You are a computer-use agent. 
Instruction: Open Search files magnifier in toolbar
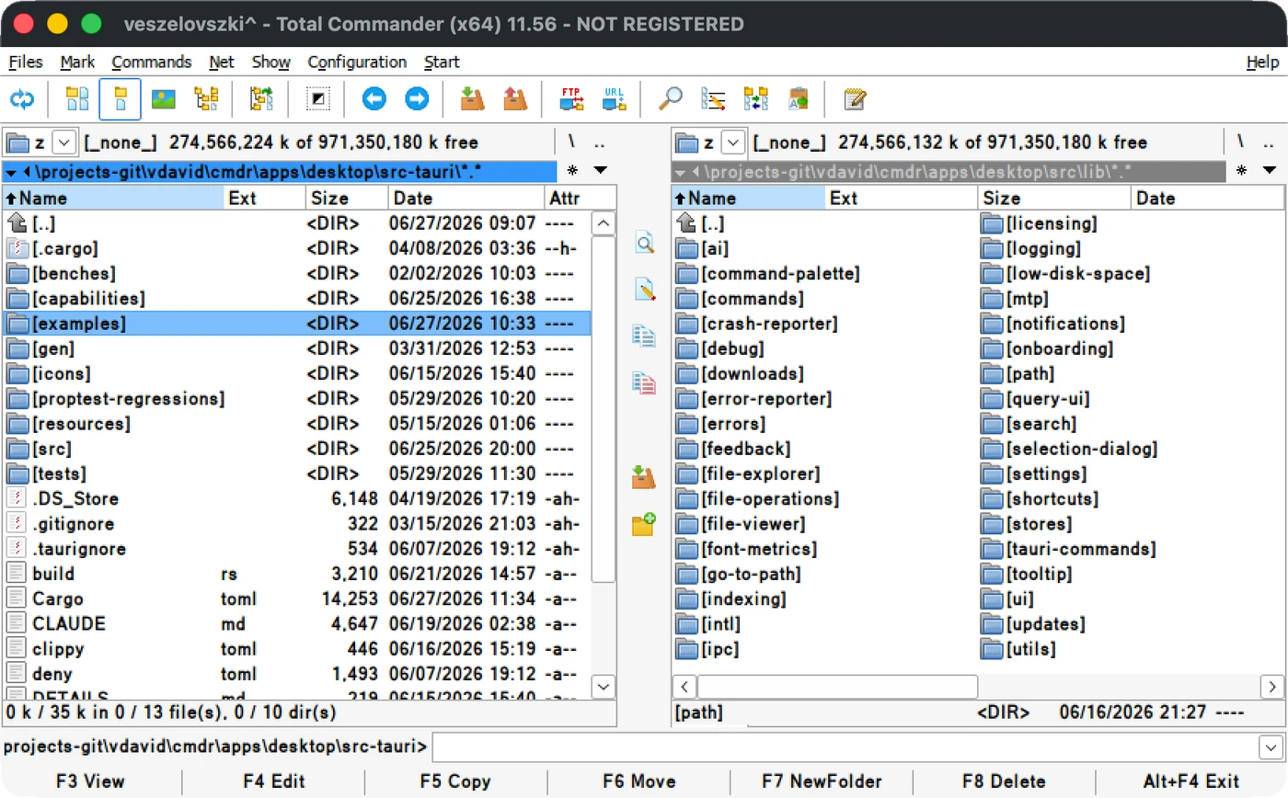(671, 99)
